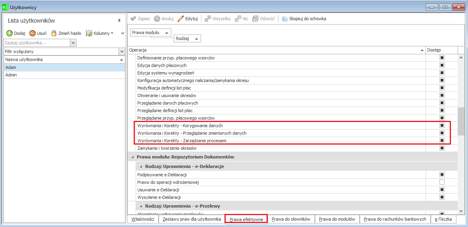The height and width of the screenshot is (227, 468).
Task: Expand the toolbar overflow chevron in user list
Action: [123, 33]
